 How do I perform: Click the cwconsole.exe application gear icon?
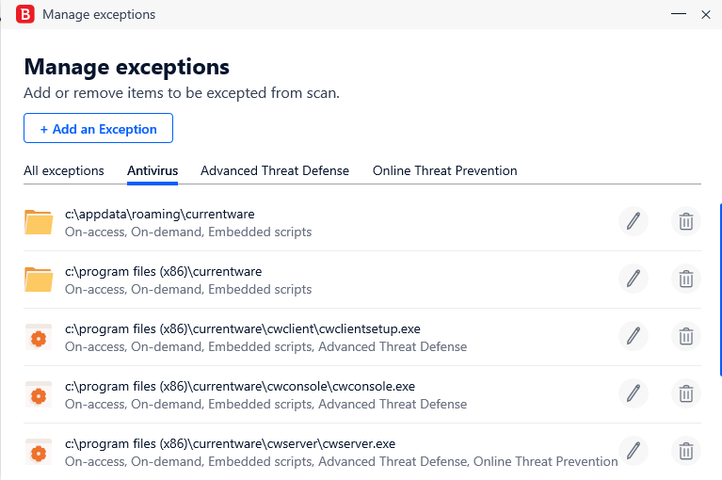click(39, 395)
